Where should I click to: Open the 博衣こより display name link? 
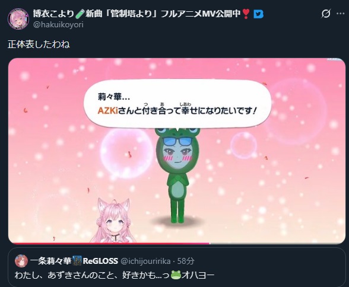tap(53, 14)
